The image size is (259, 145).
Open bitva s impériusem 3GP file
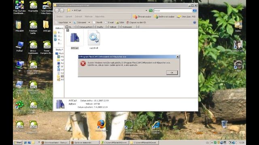[x=33, y=48]
